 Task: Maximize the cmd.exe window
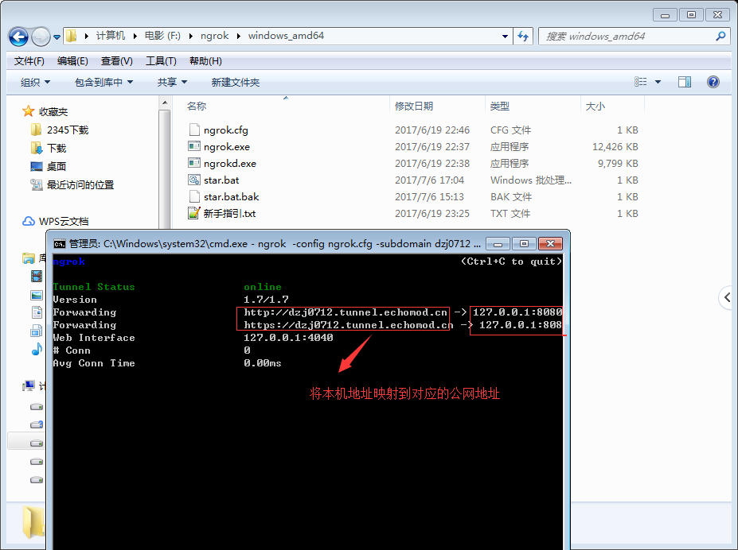click(524, 244)
